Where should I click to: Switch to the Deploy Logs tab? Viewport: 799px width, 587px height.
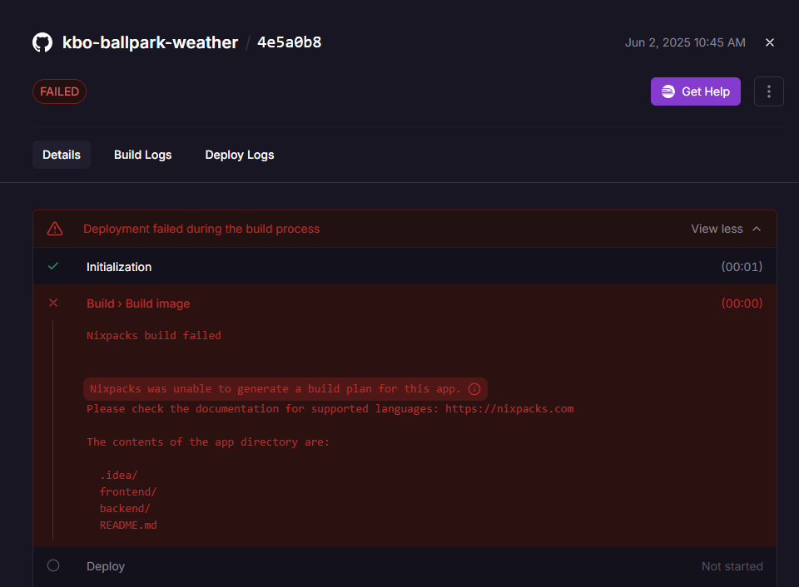pos(240,155)
